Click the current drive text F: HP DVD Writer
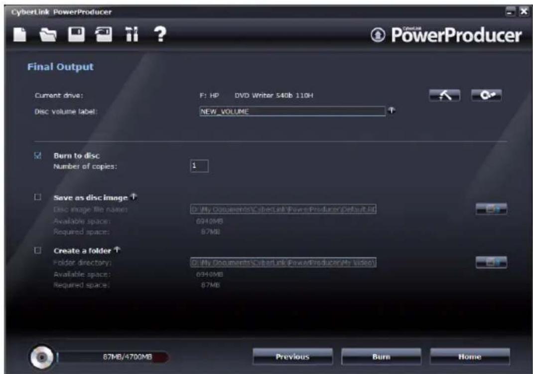The width and height of the screenshot is (533, 374). pyautogui.click(x=257, y=96)
